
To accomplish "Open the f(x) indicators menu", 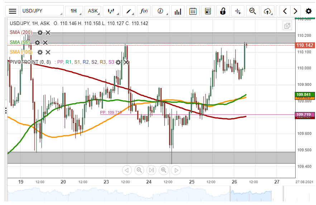I will pyautogui.click(x=144, y=11).
